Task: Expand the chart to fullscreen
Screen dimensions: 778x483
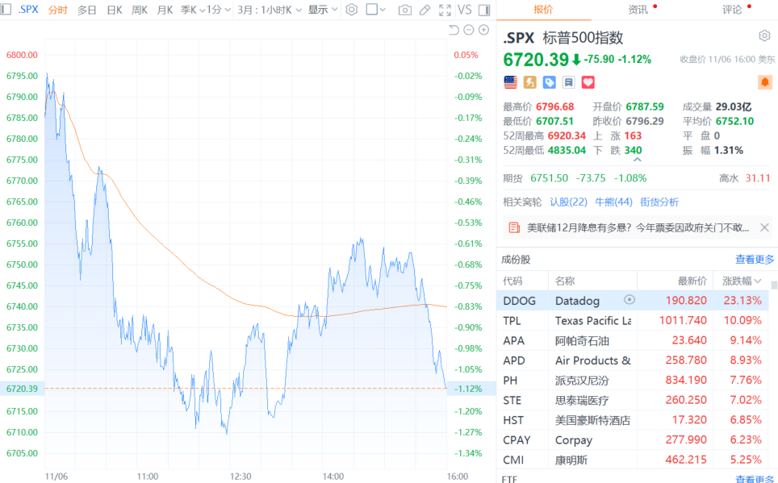Action: (x=445, y=10)
